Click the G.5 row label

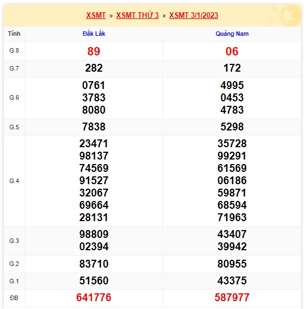click(x=14, y=127)
